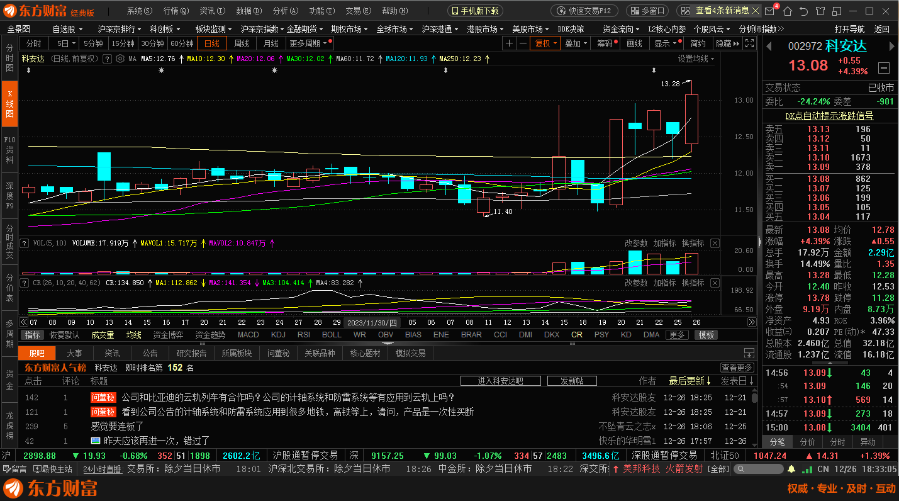This screenshot has width=899, height=501.
Task: Open 显示 display dropdown
Action: [666, 43]
